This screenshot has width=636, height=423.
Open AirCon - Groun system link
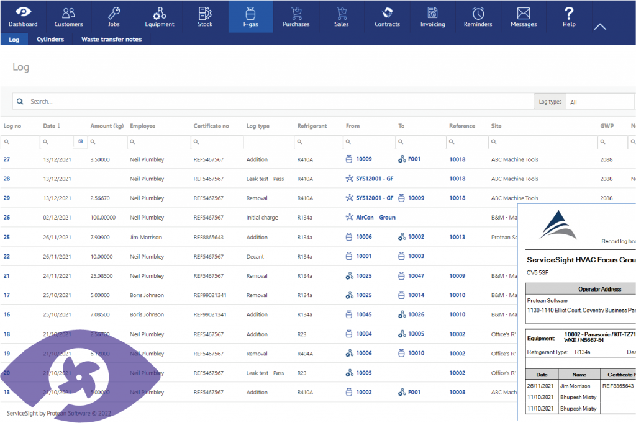375,218
